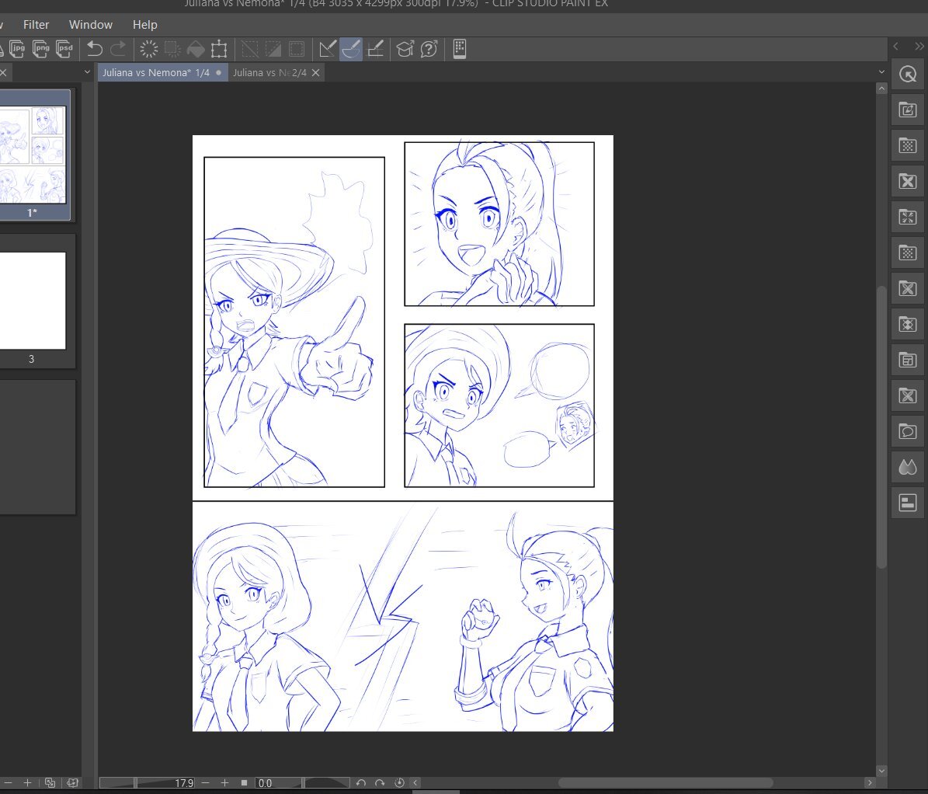
Task: Open material folder with pencil icon
Action: pos(908,110)
